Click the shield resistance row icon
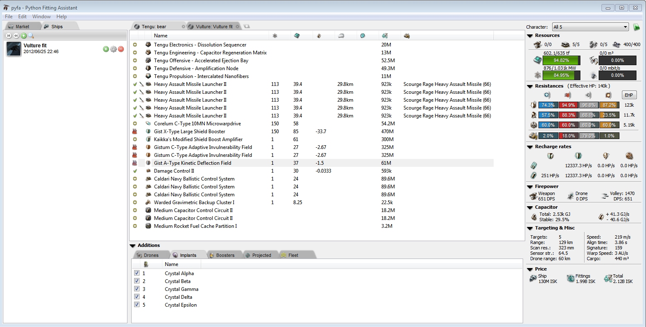The width and height of the screenshot is (646, 327). tap(534, 105)
